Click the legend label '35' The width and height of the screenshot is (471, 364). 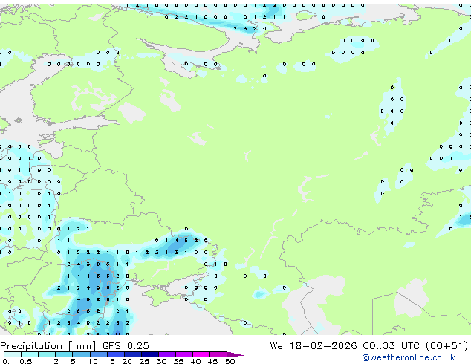(178, 361)
